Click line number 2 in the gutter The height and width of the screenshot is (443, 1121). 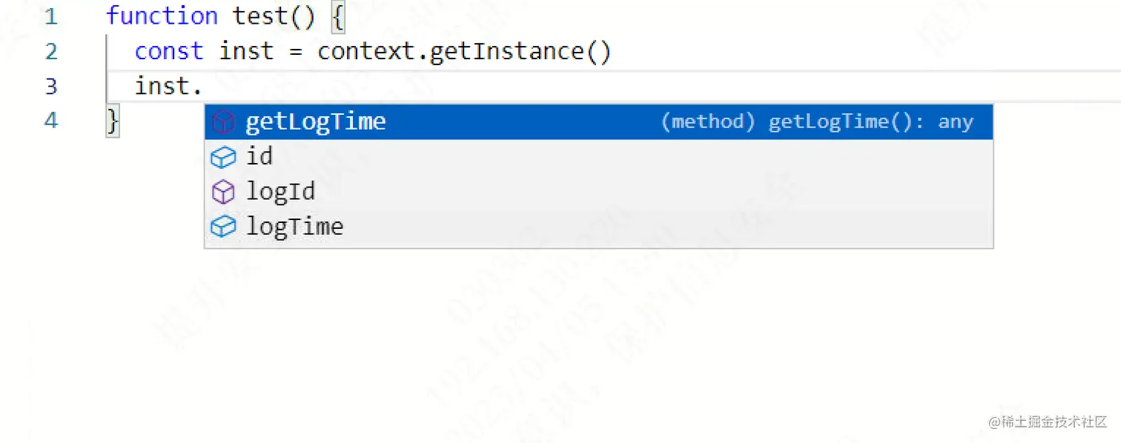(x=50, y=51)
